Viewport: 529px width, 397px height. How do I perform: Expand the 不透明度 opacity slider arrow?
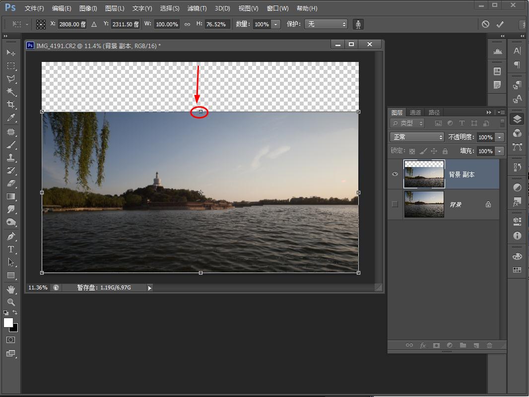pos(500,137)
